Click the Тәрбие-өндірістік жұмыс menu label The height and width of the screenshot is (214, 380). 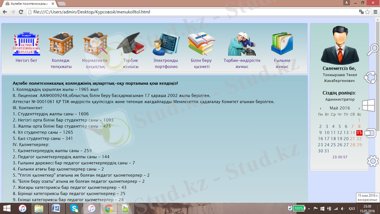pos(242,64)
